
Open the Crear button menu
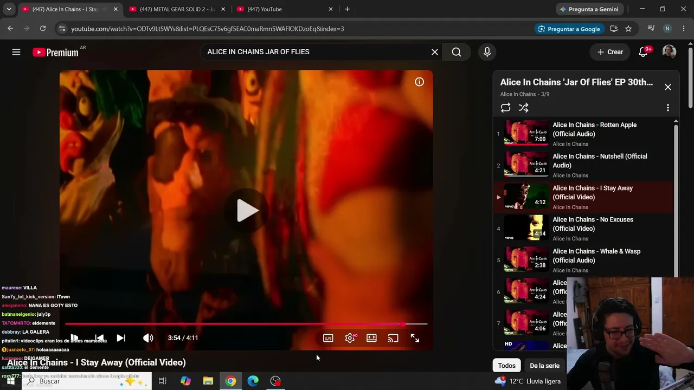[x=610, y=52]
